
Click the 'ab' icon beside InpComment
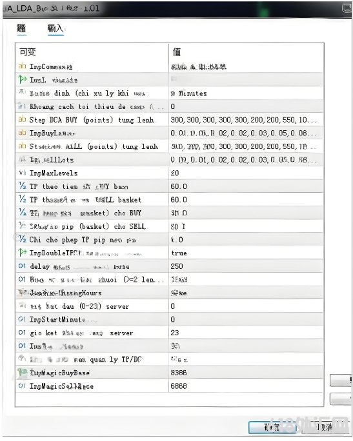pos(22,66)
